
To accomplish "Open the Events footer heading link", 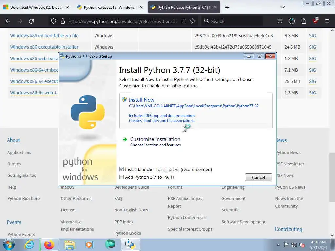I will [14, 222].
